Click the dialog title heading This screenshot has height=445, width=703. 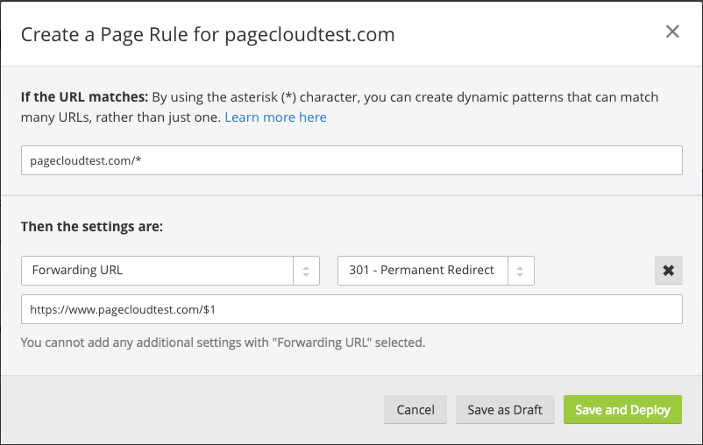[x=208, y=34]
